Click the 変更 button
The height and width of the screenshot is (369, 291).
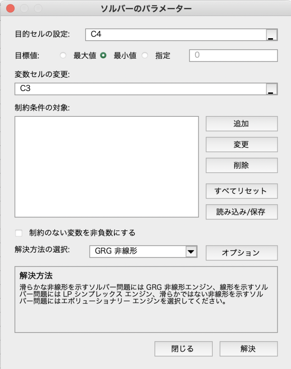242,145
